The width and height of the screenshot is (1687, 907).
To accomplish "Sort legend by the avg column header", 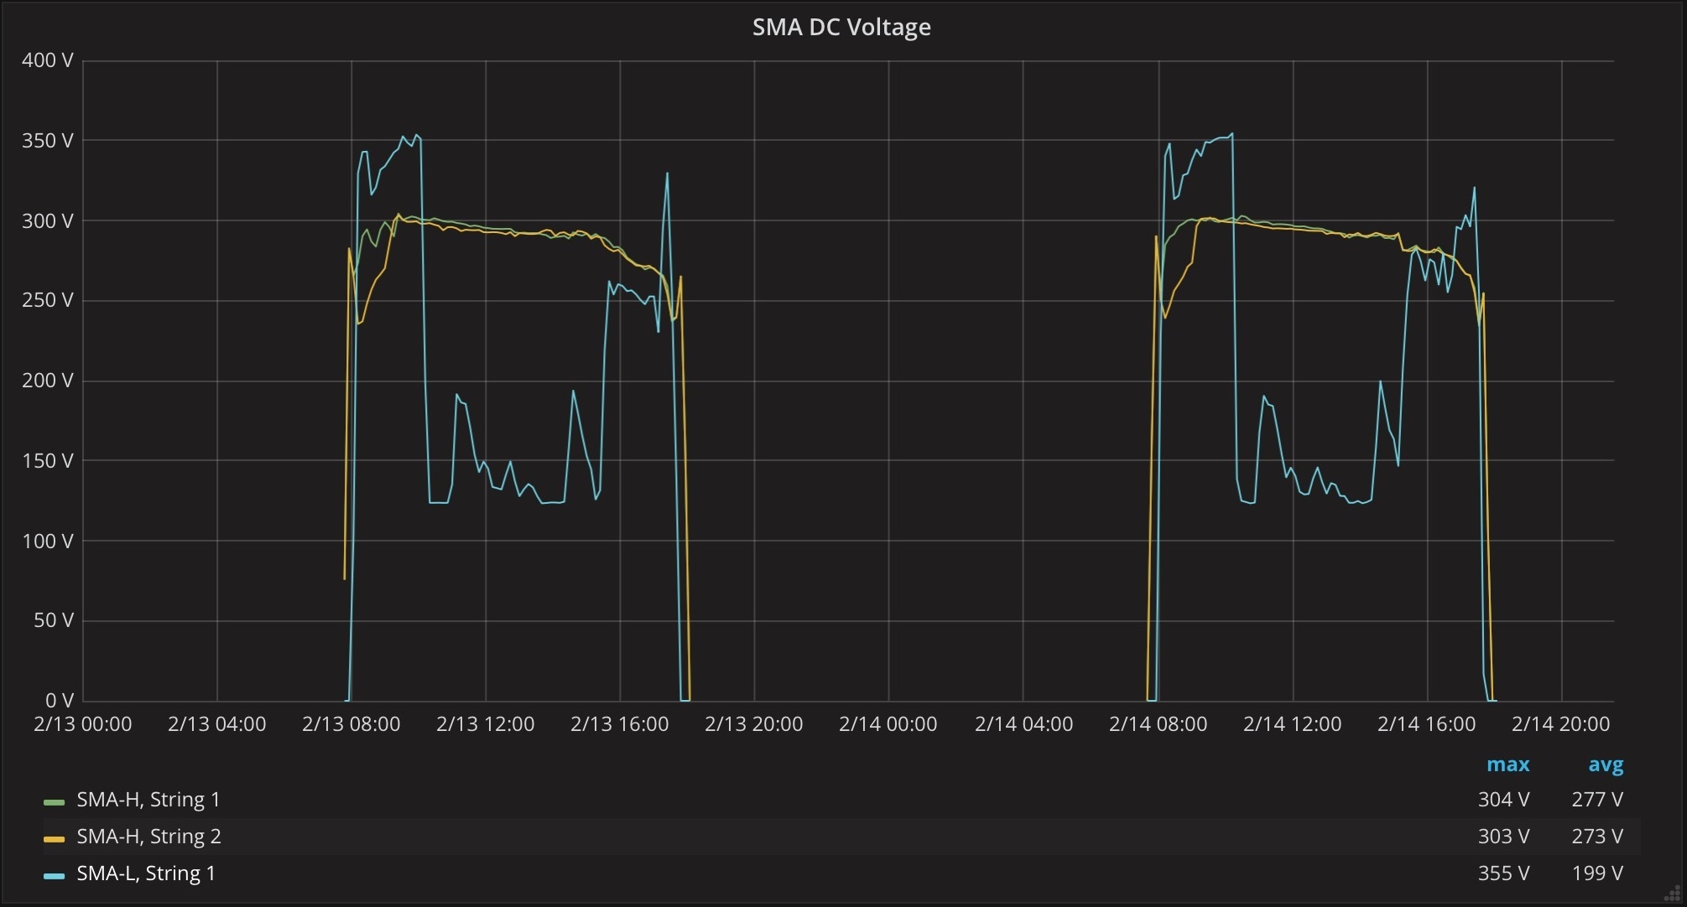I will tap(1606, 764).
